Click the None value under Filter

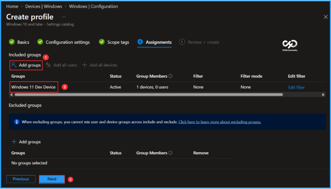point(198,87)
